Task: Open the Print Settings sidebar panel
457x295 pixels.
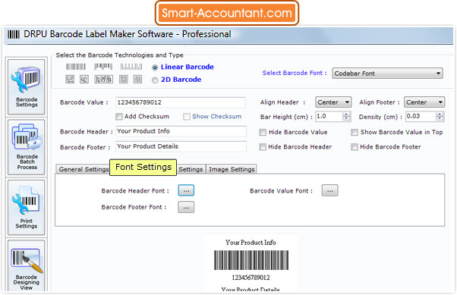Action: pyautogui.click(x=27, y=207)
